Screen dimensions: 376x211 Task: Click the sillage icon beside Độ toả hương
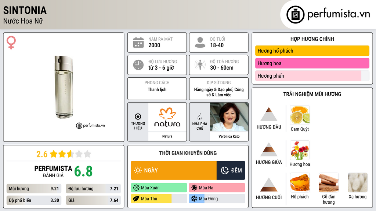[x=200, y=65]
